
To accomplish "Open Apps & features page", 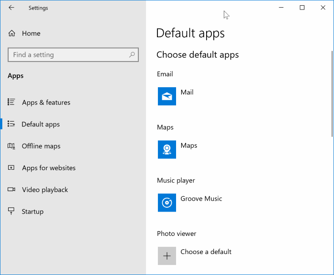I will [x=46, y=102].
